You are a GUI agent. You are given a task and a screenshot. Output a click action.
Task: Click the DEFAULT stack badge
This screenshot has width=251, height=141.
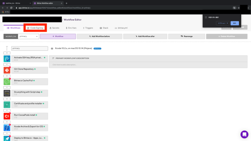coord(97,49)
